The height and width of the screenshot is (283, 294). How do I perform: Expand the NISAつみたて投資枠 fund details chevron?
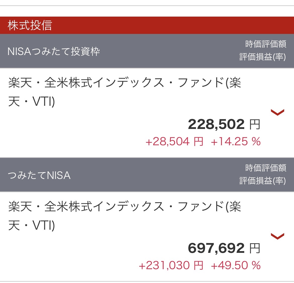pos(277,112)
